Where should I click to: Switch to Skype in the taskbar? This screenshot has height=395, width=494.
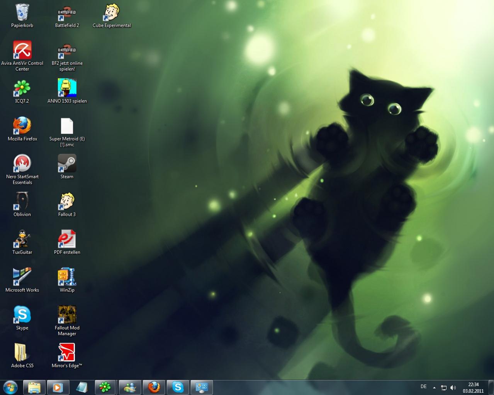[x=178, y=387]
